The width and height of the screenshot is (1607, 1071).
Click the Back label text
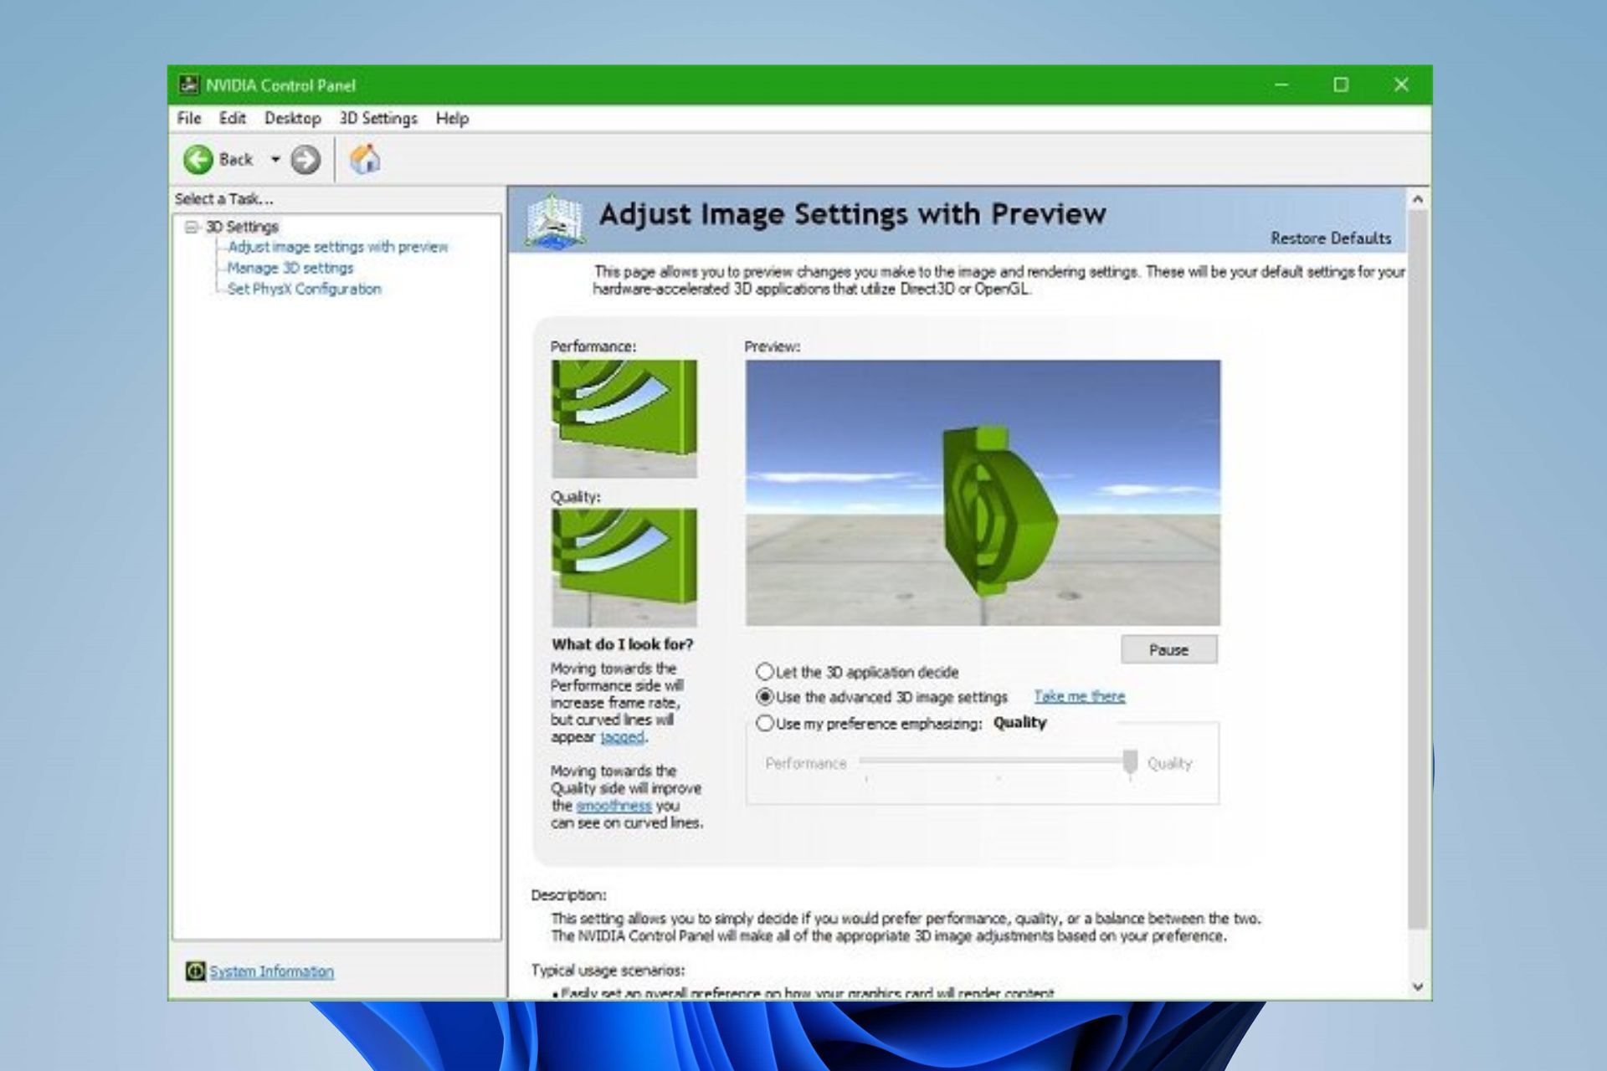(236, 159)
